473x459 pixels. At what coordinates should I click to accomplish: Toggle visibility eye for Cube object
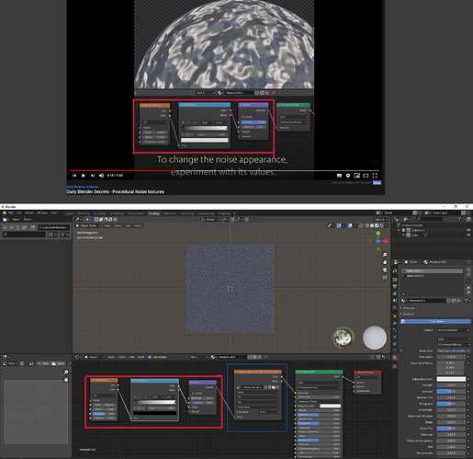[x=468, y=235]
